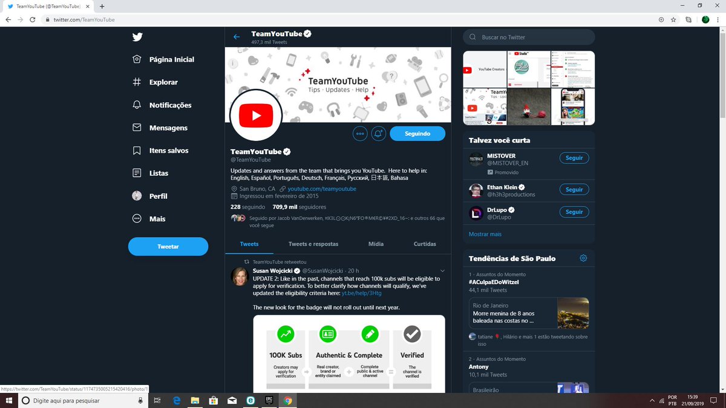Open Microsoft Store from the taskbar
This screenshot has width=726, height=408.
tap(213, 400)
